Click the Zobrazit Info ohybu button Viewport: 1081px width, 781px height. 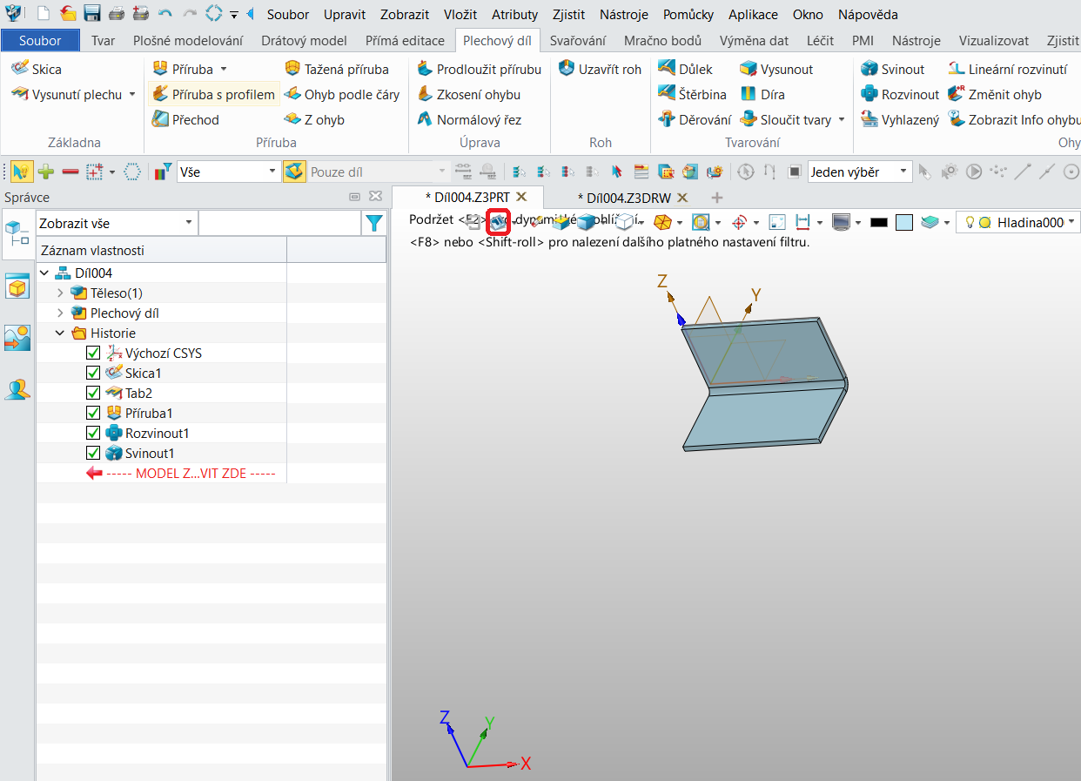[x=1015, y=119]
